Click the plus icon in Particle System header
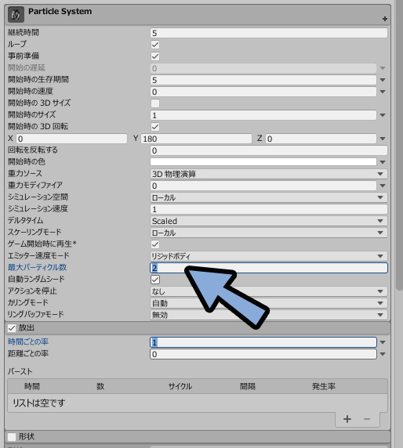This screenshot has height=448, width=403. coord(385,19)
